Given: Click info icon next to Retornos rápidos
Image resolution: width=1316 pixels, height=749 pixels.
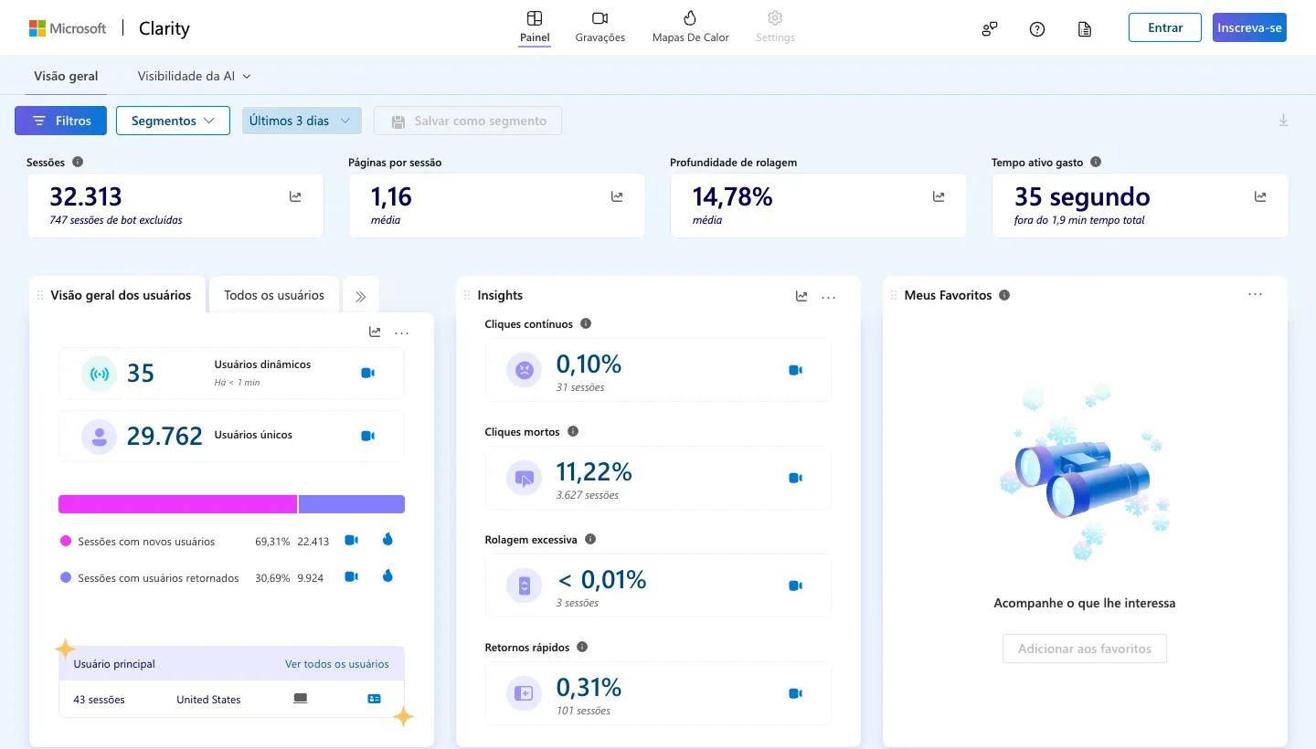Looking at the screenshot, I should [582, 647].
